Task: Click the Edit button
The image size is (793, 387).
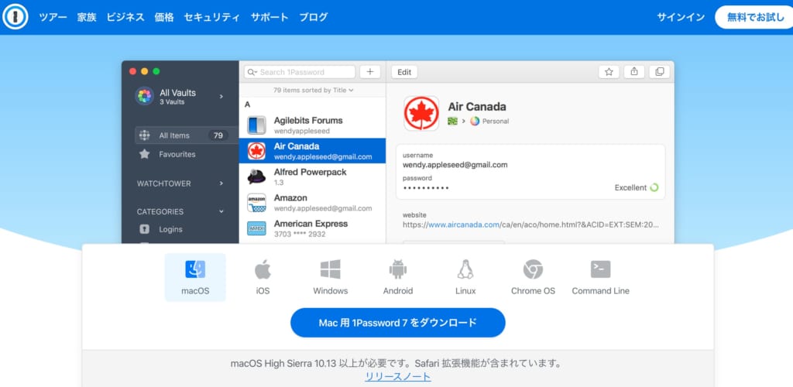Action: [x=404, y=72]
